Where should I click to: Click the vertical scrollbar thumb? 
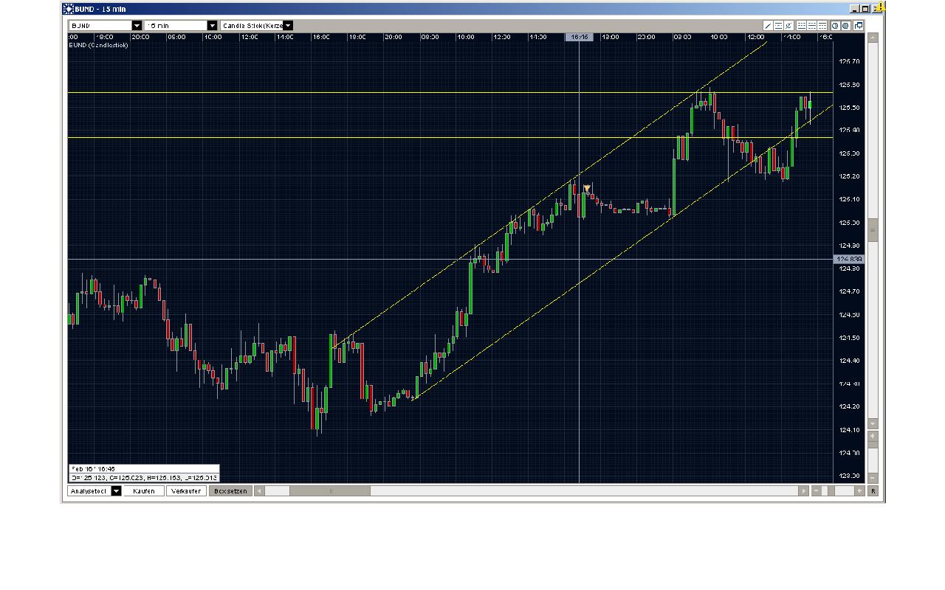(x=873, y=229)
